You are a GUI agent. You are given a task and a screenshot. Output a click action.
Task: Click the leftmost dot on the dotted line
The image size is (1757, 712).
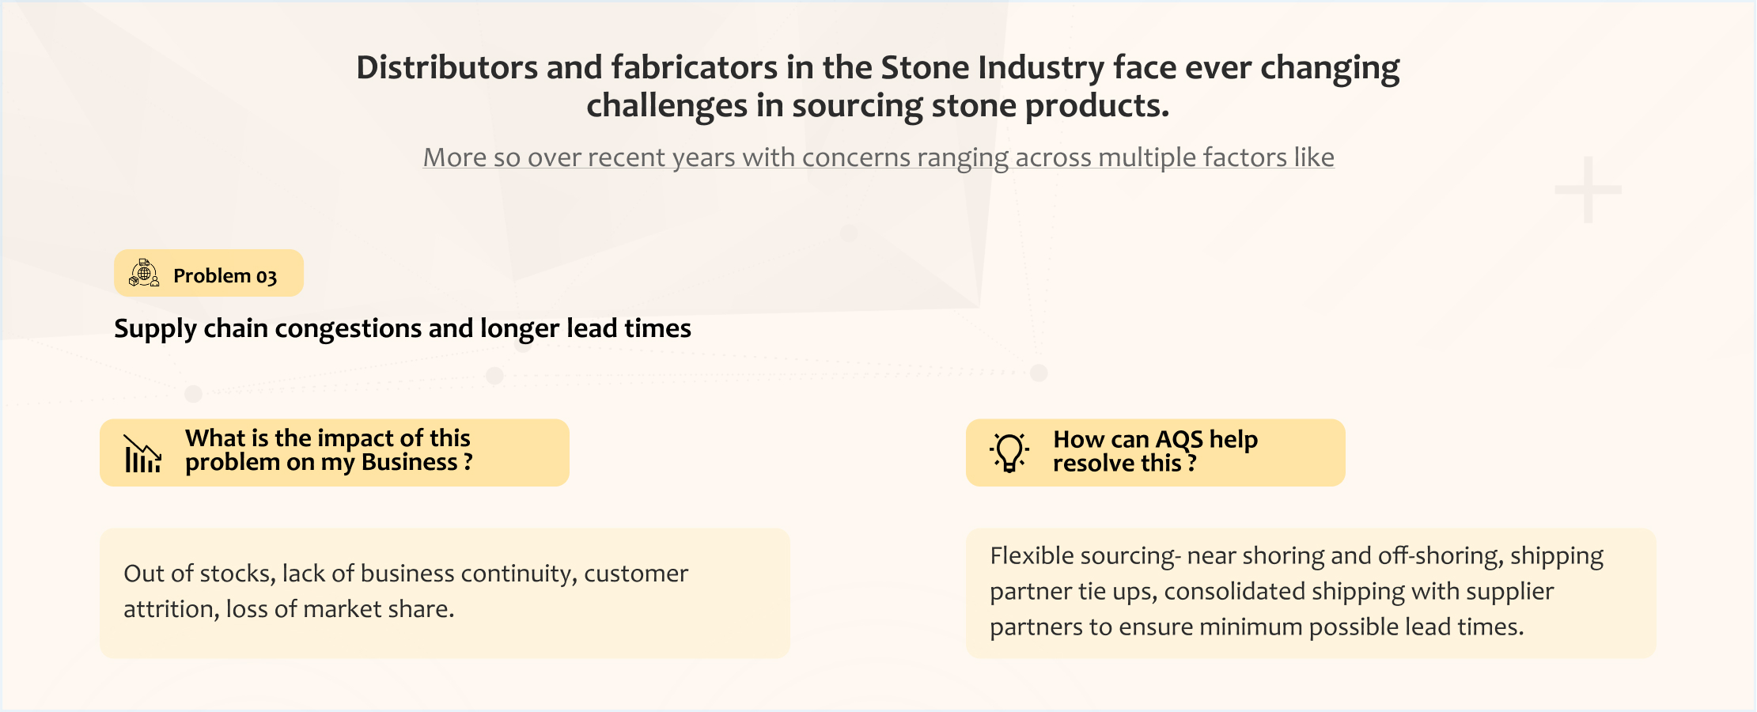[x=193, y=393]
